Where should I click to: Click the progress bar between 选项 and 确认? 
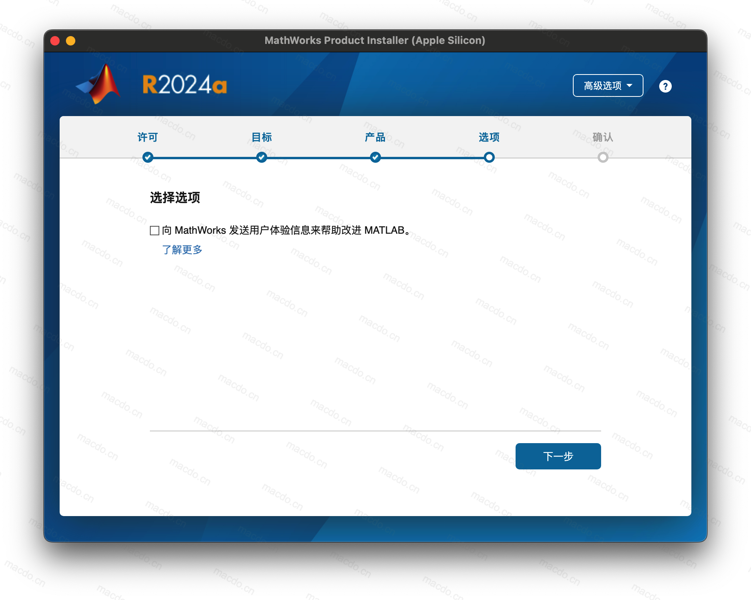point(545,157)
